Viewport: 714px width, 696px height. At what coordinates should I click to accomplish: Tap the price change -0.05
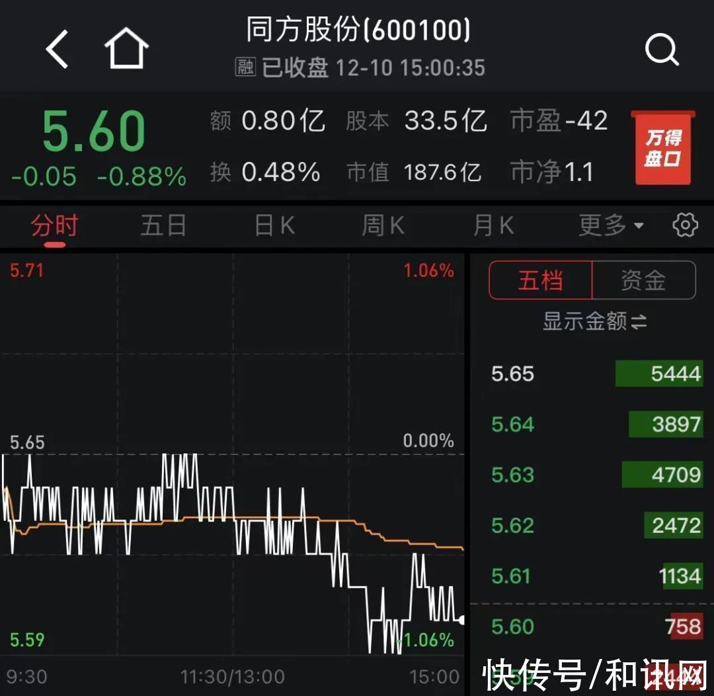(44, 176)
